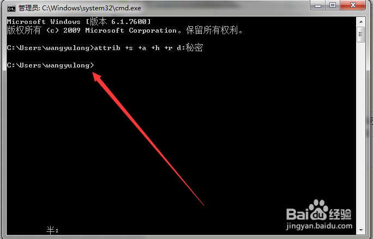This screenshot has height=239, width=373.
Task: Click the red arrow's pointed tip
Action: [x=93, y=73]
